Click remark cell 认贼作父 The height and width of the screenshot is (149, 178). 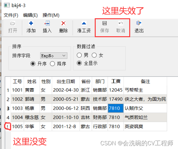pos(145,108)
